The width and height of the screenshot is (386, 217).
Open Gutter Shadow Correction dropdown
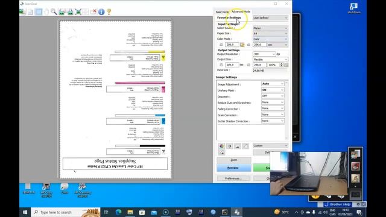pos(273,121)
